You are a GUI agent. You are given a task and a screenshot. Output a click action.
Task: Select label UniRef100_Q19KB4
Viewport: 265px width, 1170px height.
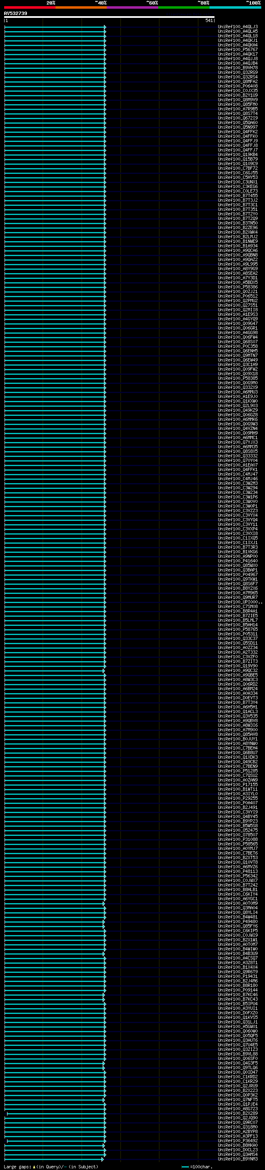pyautogui.click(x=238, y=154)
